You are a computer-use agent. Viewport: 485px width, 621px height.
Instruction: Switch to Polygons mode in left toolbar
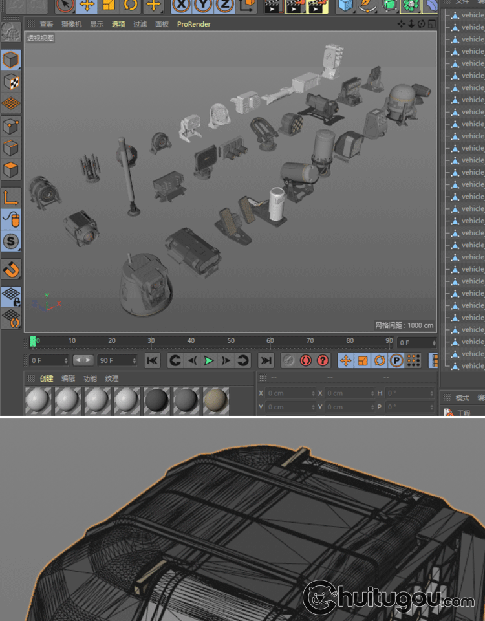coord(11,170)
